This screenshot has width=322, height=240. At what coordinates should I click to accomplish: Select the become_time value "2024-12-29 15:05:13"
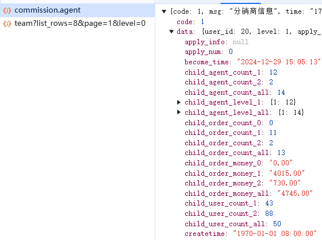279,62
